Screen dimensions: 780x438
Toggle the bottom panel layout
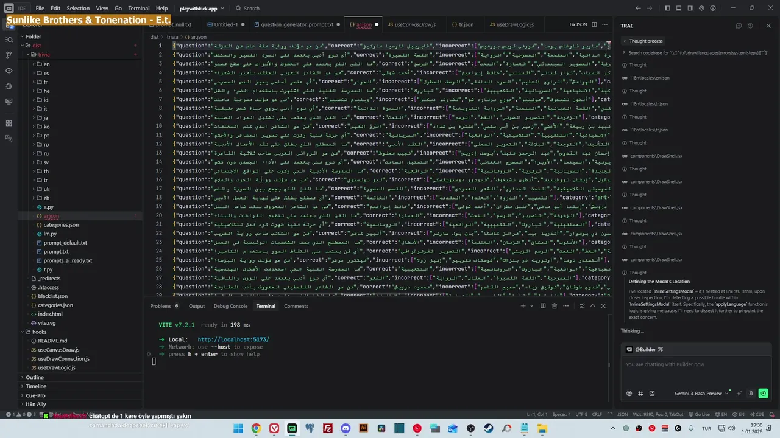679,8
